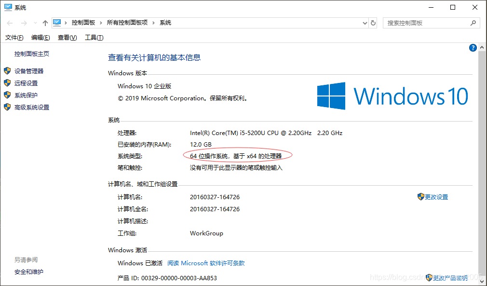Click 更改设置 link
The width and height of the screenshot is (487, 286).
point(436,197)
